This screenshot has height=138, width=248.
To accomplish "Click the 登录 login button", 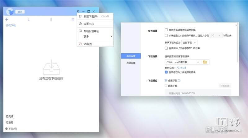I will click(x=20, y=12).
